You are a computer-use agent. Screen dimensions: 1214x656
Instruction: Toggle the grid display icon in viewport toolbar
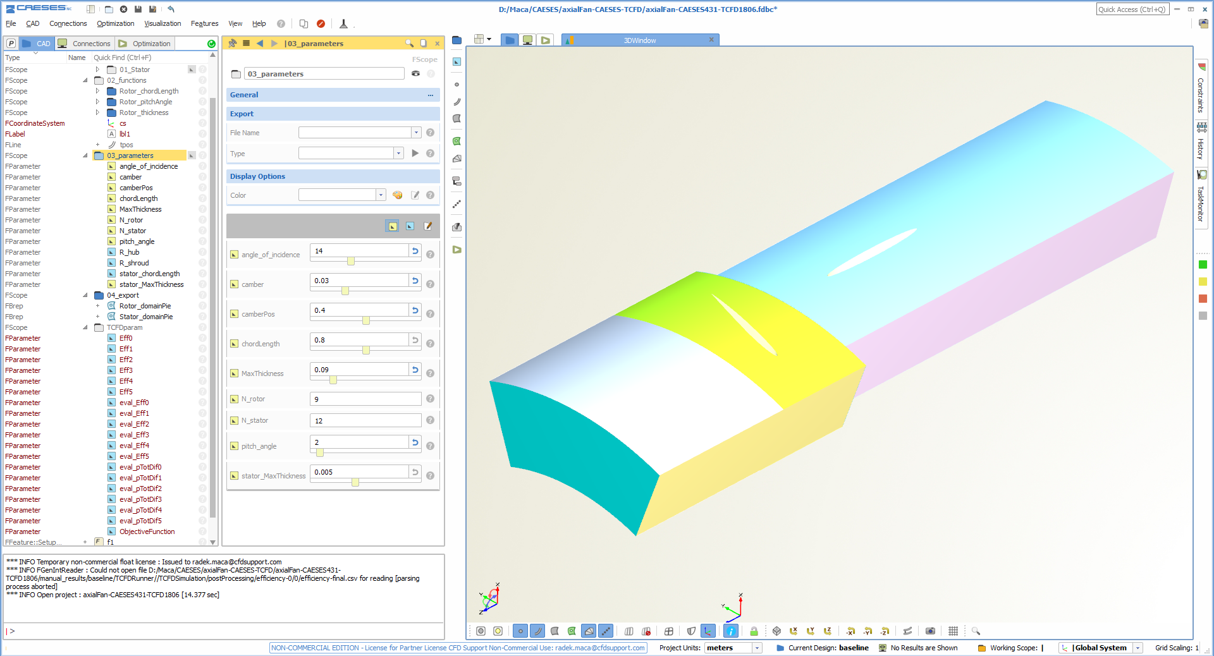tap(953, 631)
